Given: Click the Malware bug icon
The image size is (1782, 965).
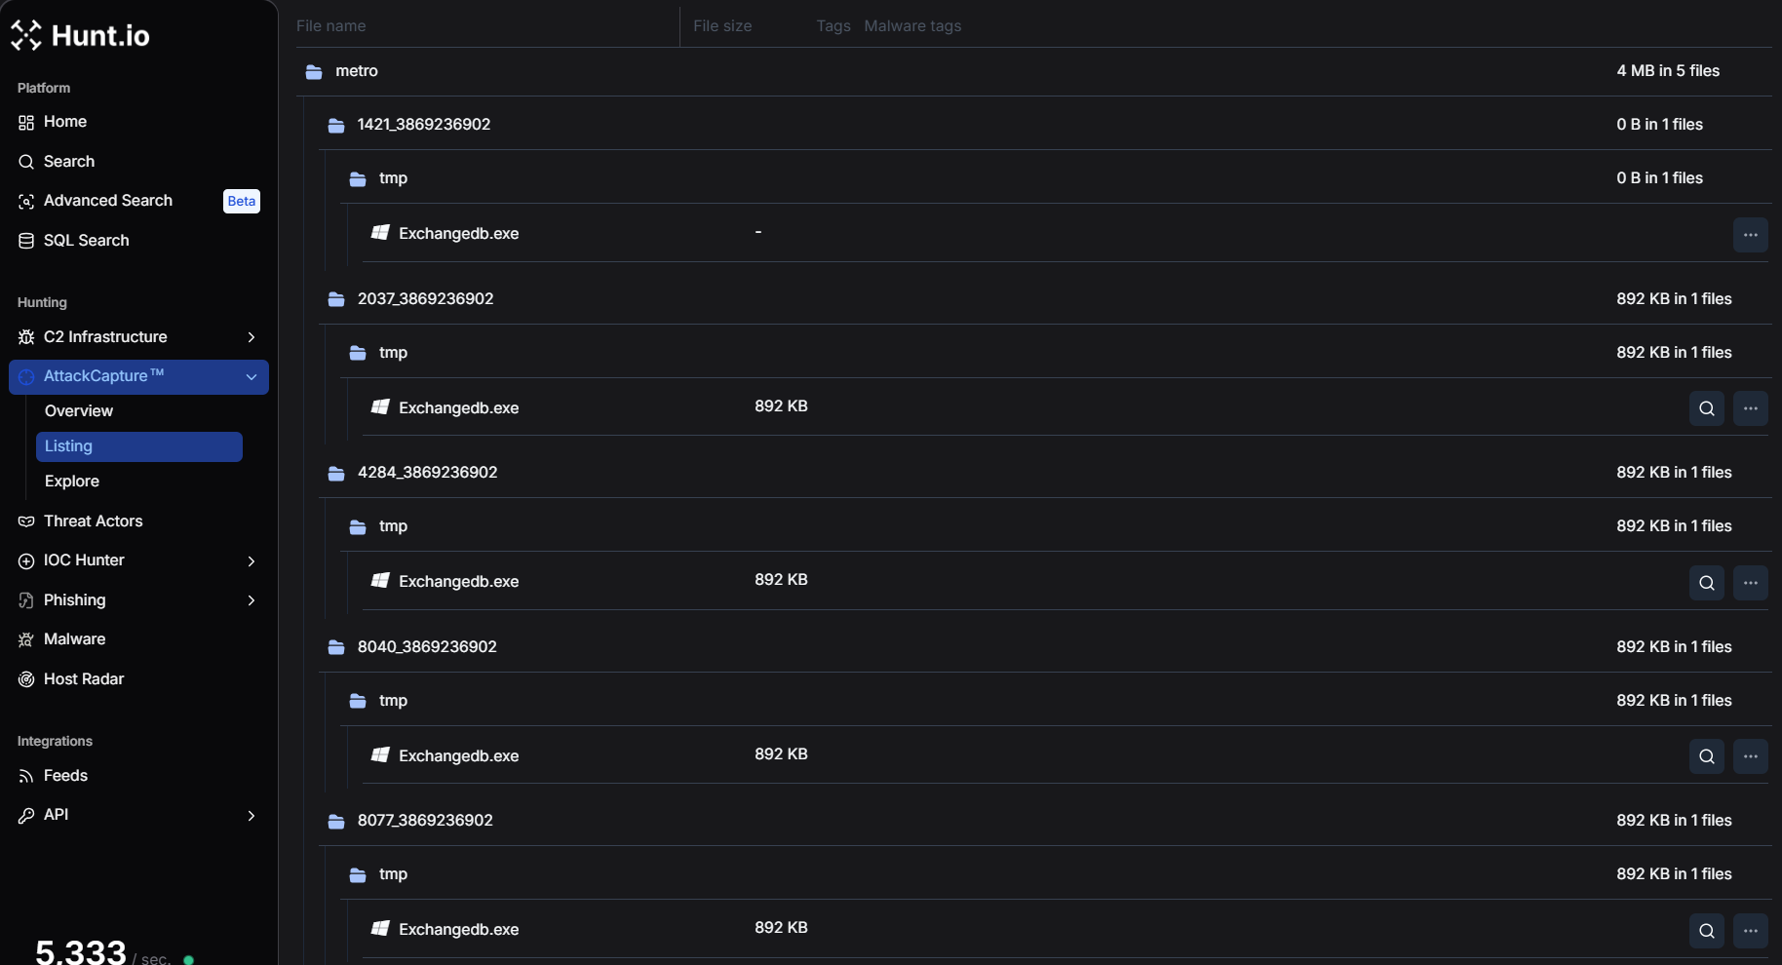Looking at the screenshot, I should click(26, 639).
